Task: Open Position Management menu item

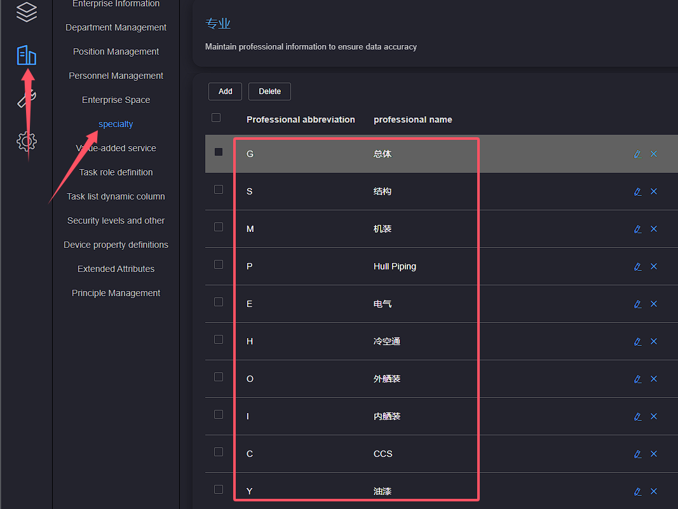Action: [116, 51]
